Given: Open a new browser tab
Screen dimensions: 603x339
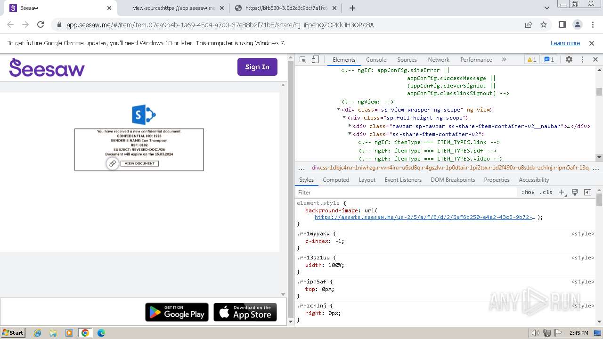Looking at the screenshot, I should [x=352, y=8].
